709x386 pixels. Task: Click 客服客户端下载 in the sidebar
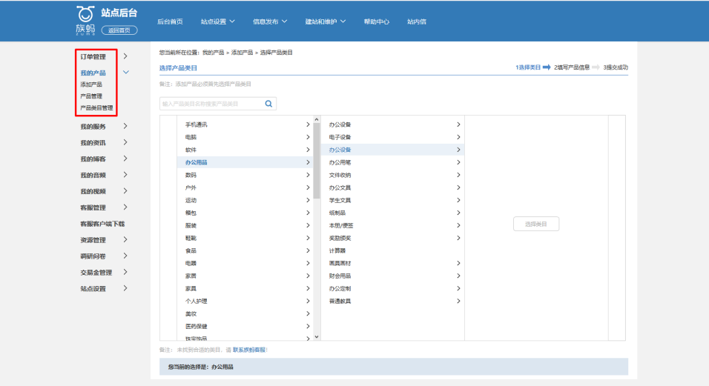(x=102, y=224)
